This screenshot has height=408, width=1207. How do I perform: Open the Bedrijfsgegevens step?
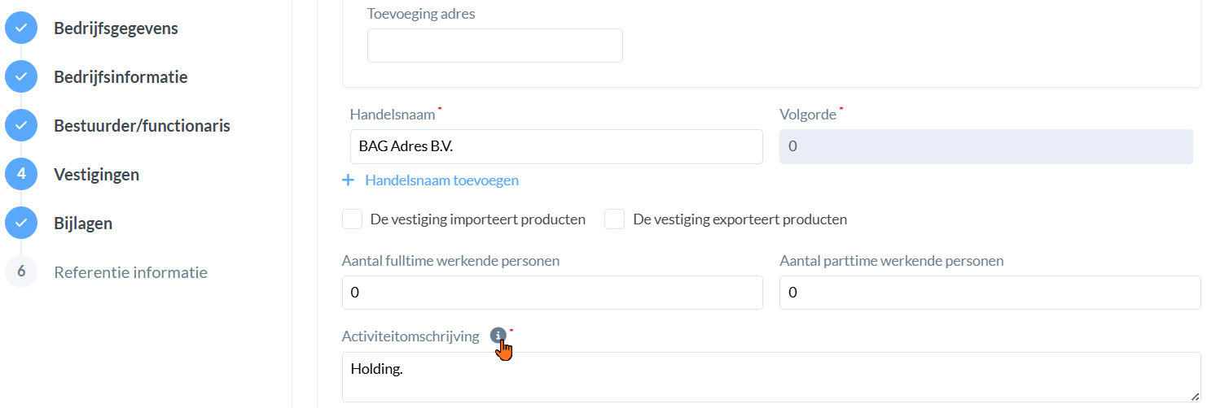pyautogui.click(x=116, y=28)
